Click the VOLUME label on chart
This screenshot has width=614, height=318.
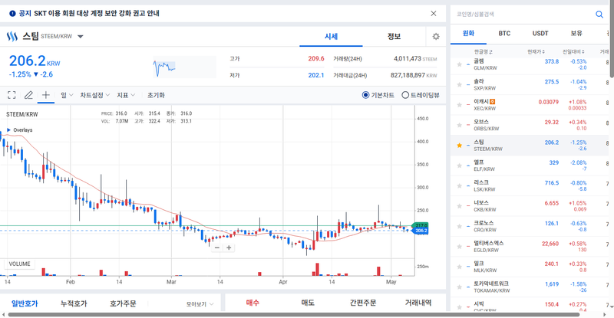(20, 264)
